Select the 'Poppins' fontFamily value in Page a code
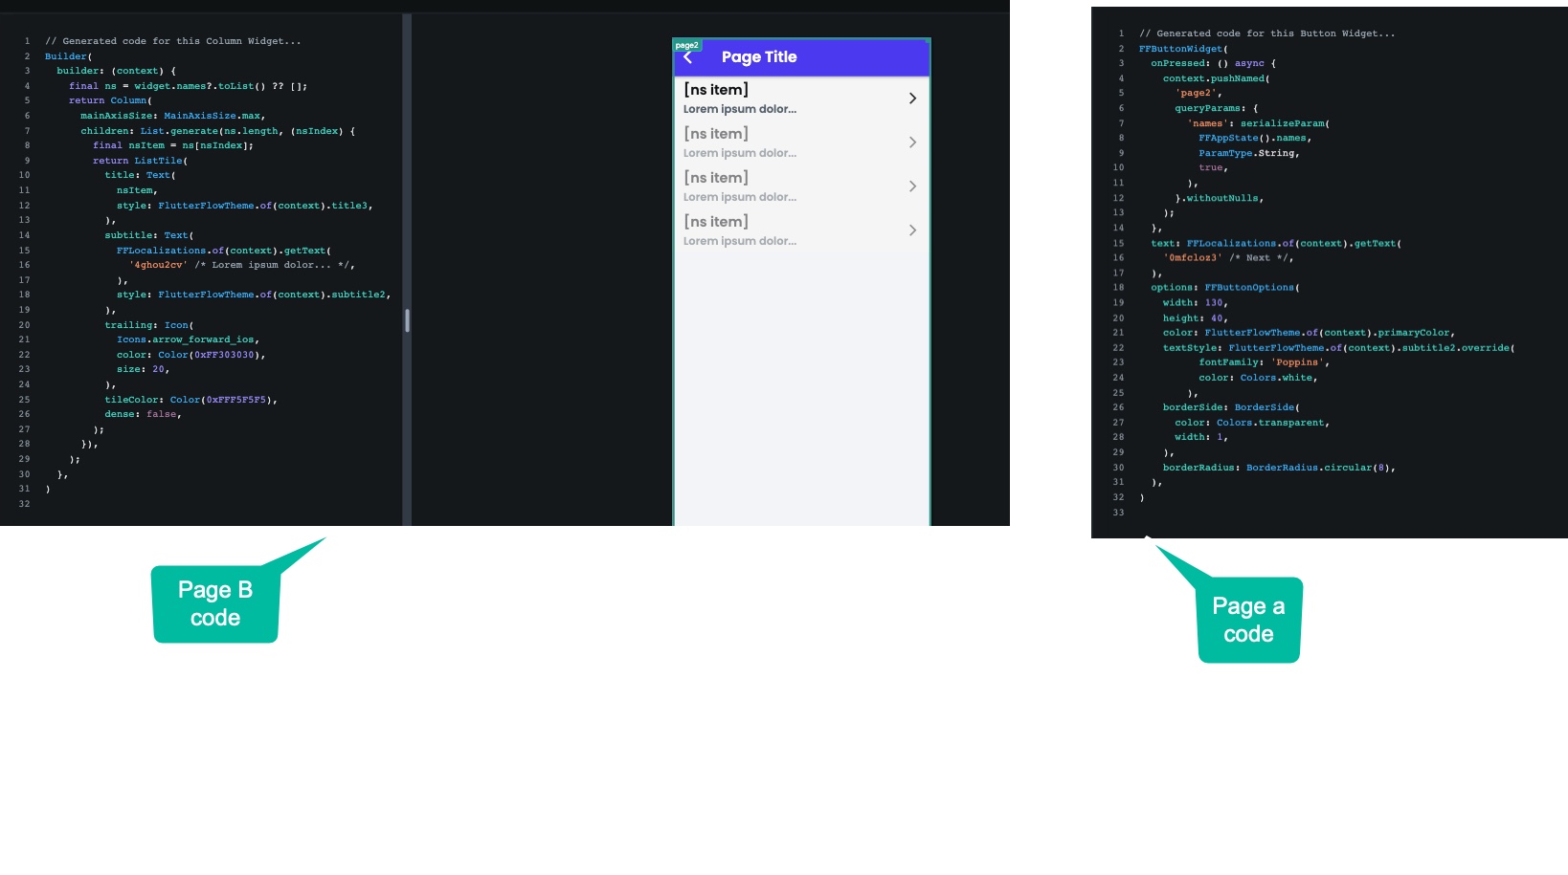 pyautogui.click(x=1296, y=361)
